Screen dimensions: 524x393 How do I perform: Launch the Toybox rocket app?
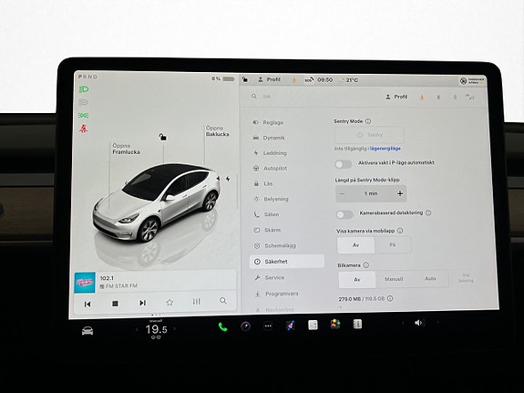click(291, 326)
